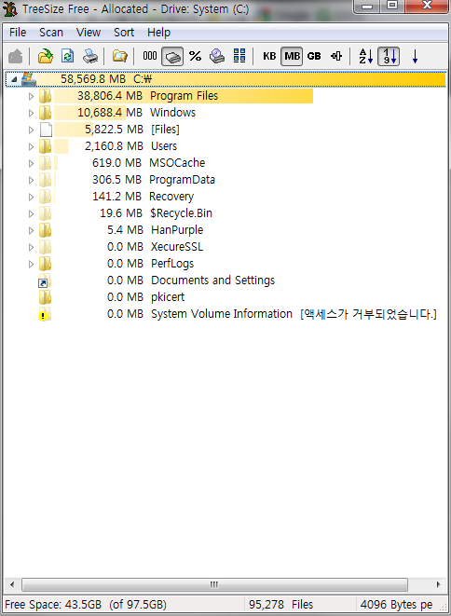Screen dimensions: 451x616
Task: Click the horizontal scrollbar thumb
Action: tap(214, 584)
